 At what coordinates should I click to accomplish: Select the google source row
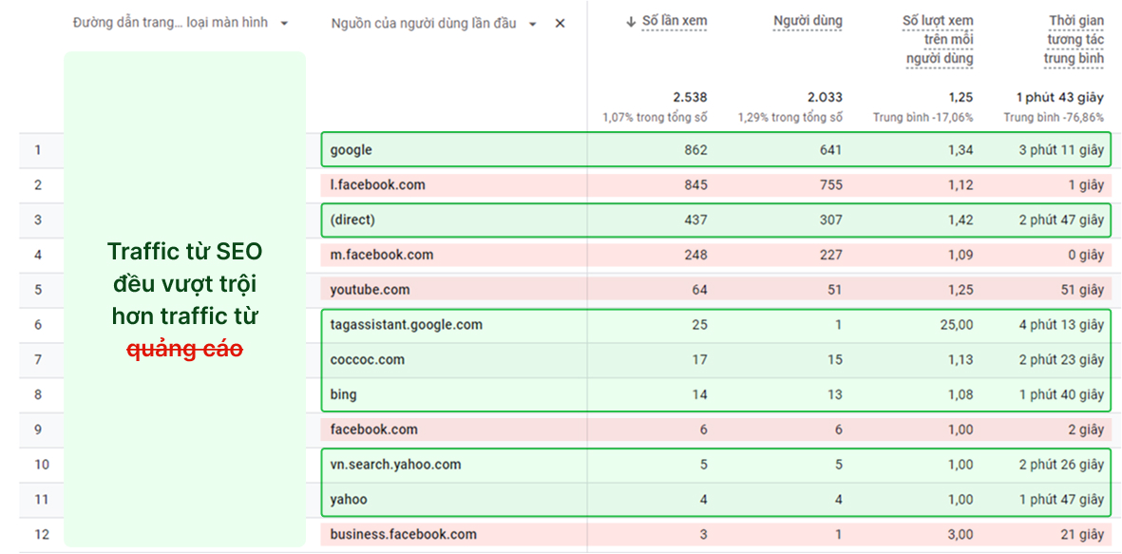point(352,150)
